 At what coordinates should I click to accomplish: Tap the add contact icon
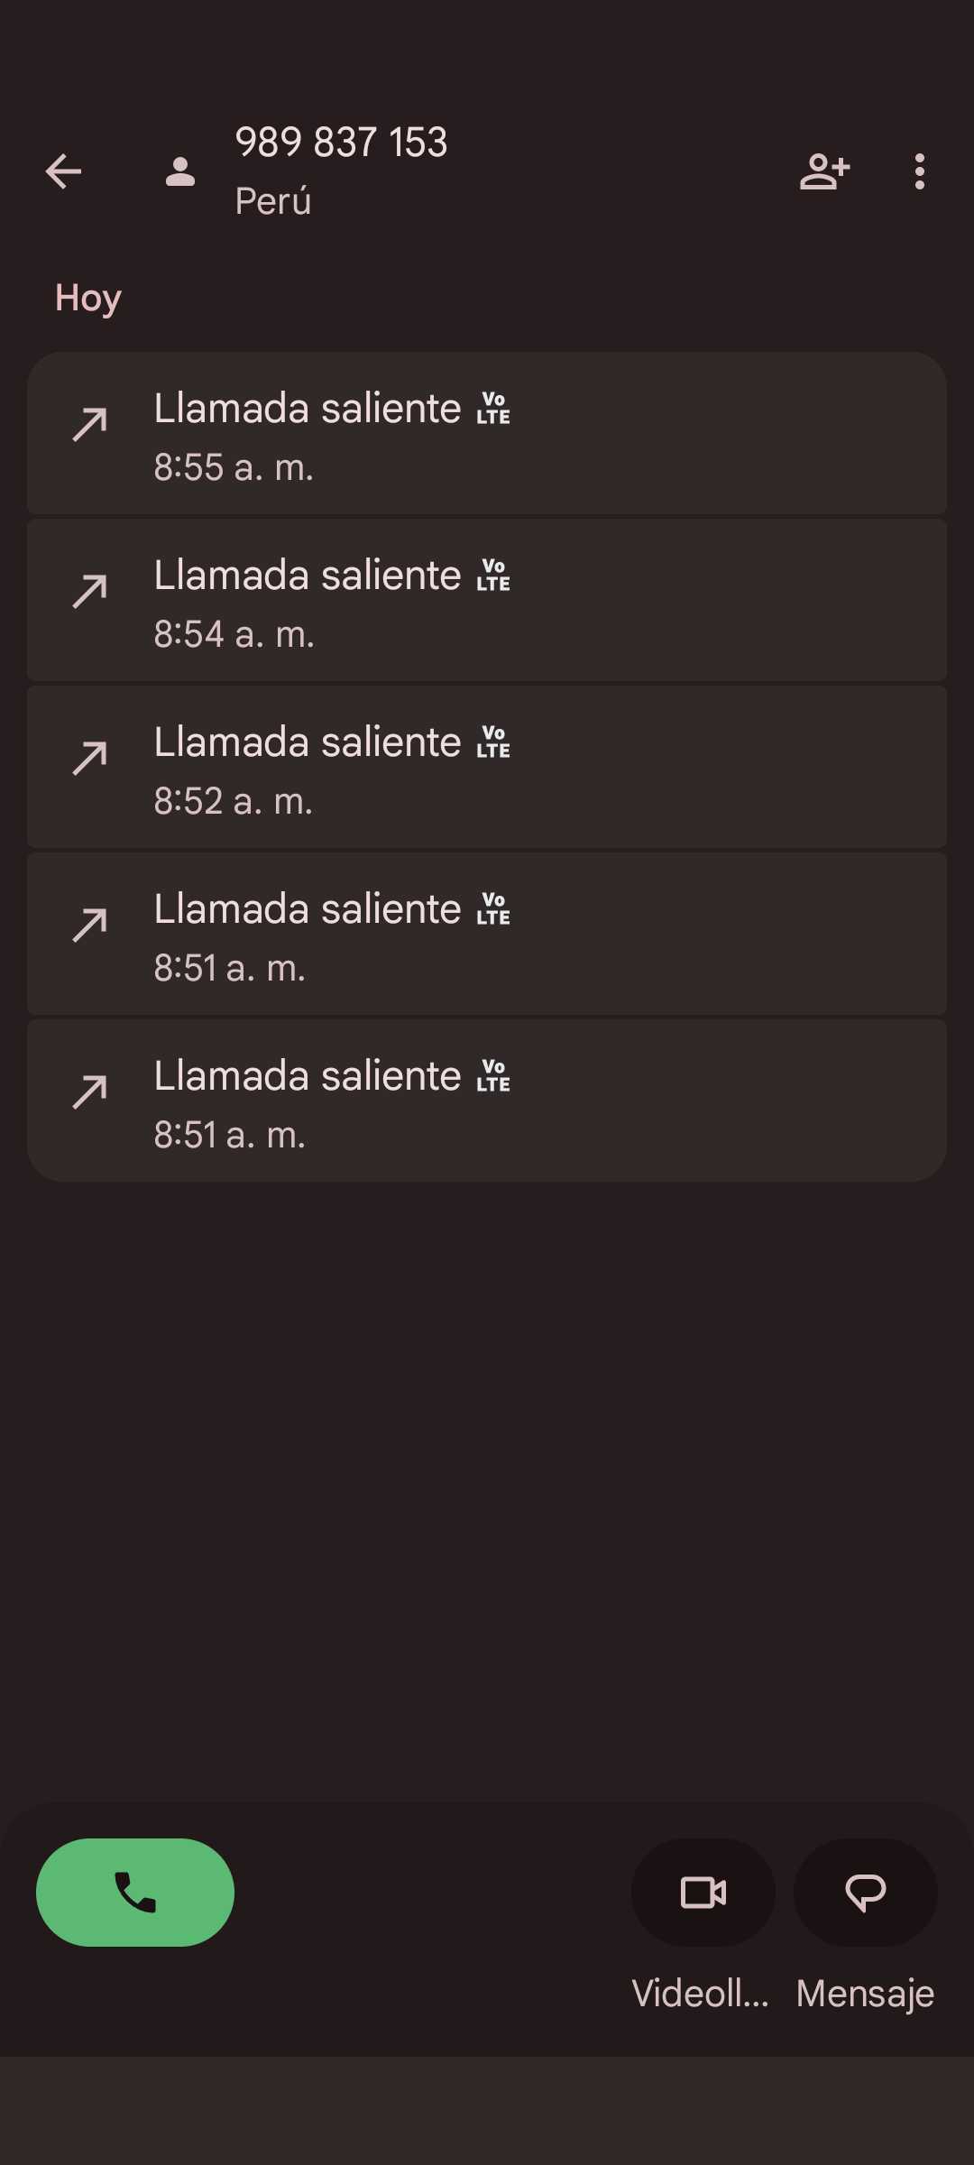pyautogui.click(x=824, y=171)
